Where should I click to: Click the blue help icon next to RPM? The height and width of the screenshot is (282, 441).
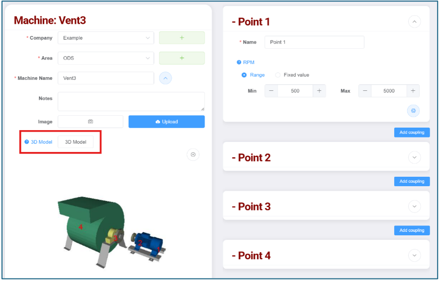pyautogui.click(x=239, y=62)
